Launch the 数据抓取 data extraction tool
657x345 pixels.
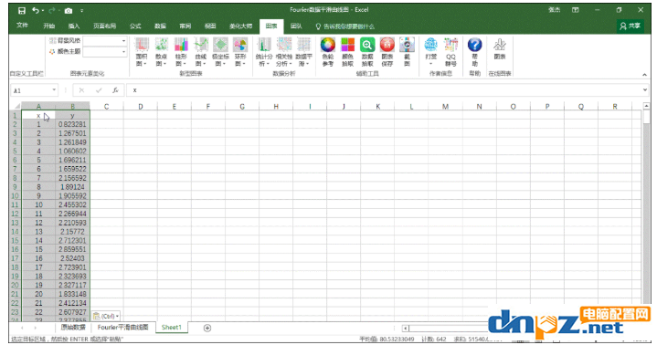[x=367, y=52]
